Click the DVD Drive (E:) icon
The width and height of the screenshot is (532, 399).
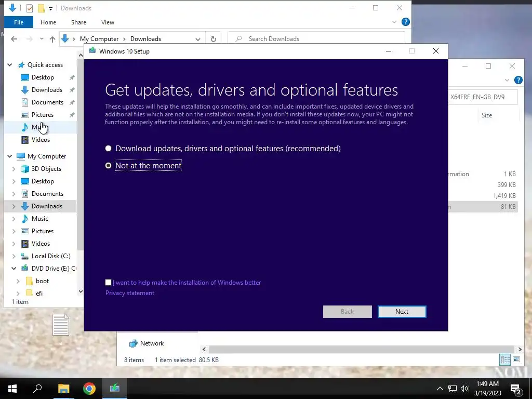pyautogui.click(x=25, y=268)
